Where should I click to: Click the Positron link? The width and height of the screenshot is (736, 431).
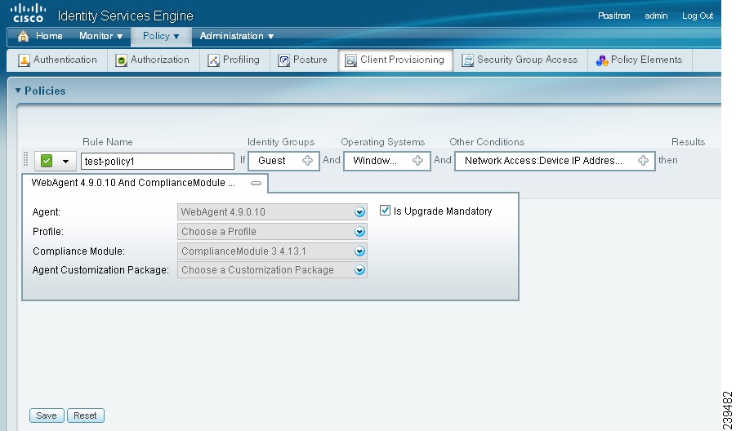pyautogui.click(x=614, y=16)
